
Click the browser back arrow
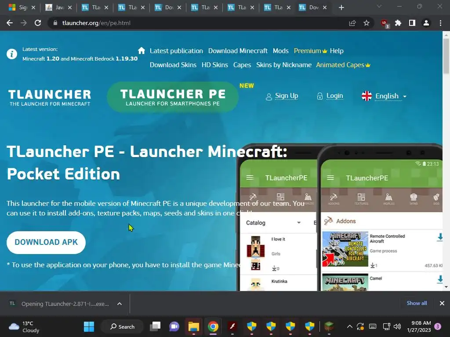[x=10, y=23]
